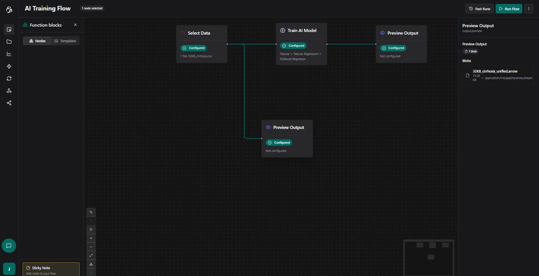
Task: Select the Train AI Model node
Action: (x=302, y=31)
